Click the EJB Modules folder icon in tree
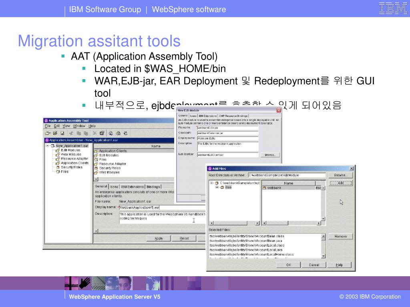 [58, 150]
